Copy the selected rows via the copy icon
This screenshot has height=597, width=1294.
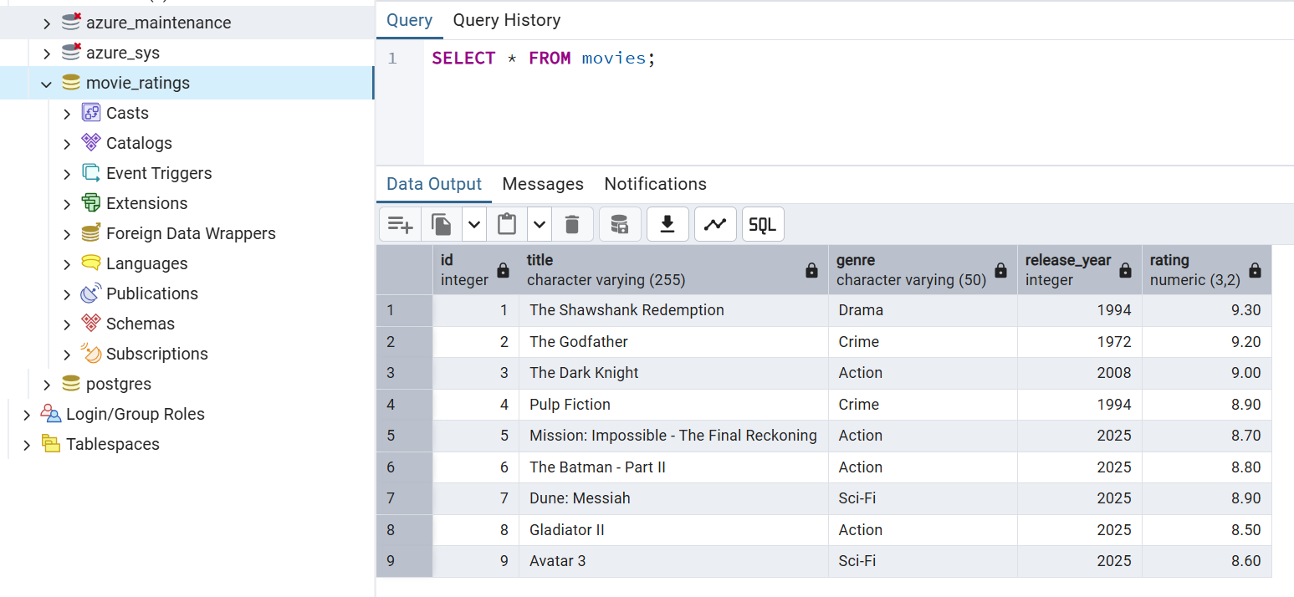pyautogui.click(x=441, y=224)
